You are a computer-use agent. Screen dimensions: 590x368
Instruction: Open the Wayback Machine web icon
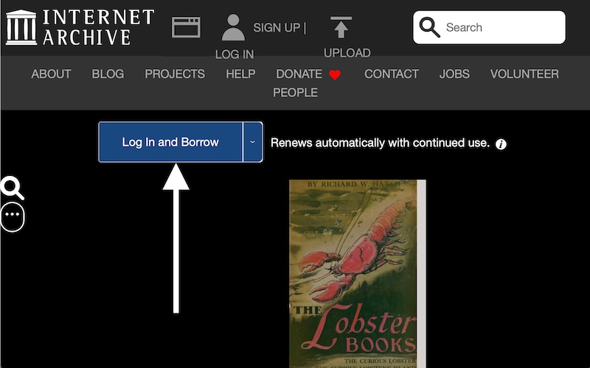pos(186,27)
